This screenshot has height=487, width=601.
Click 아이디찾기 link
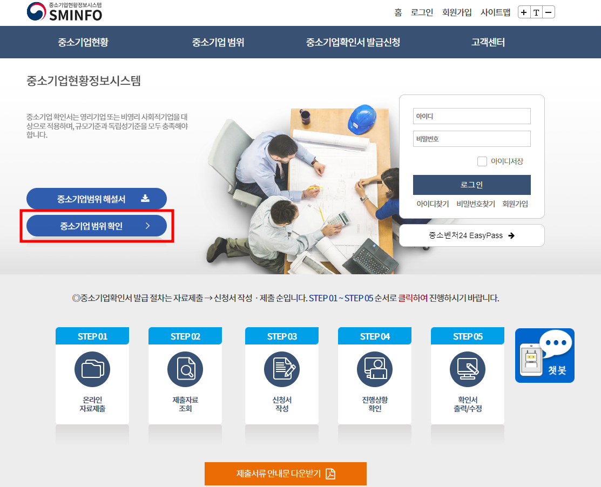433,204
